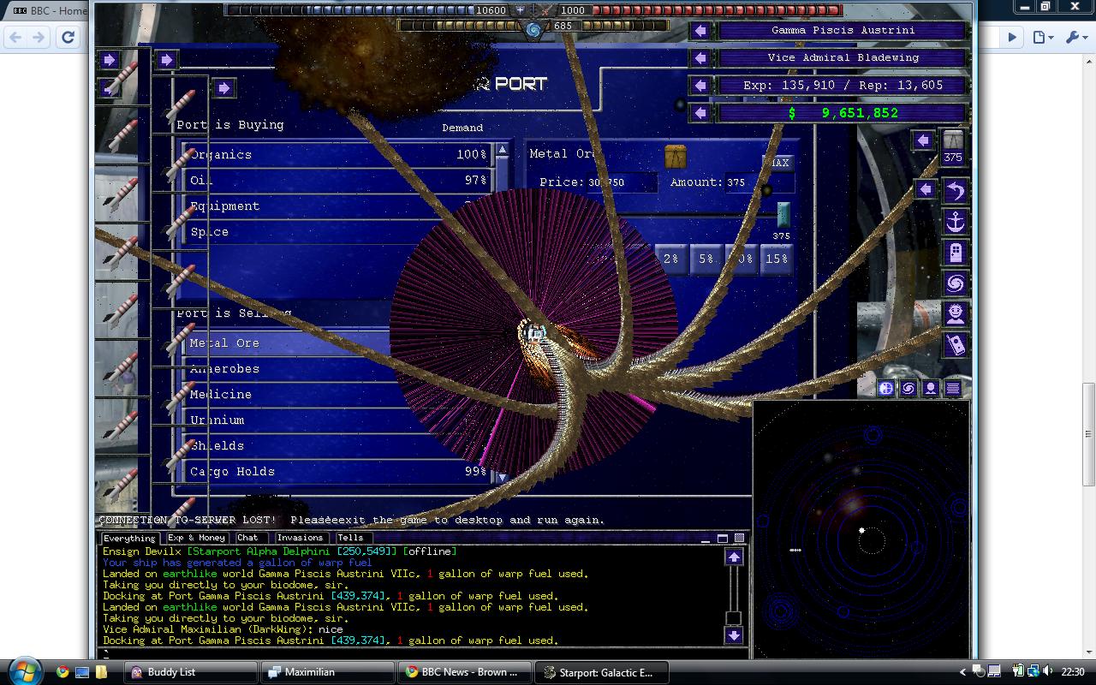Viewport: 1096px width, 685px height.
Task: Click the list lines icon above minimap
Action: coord(952,389)
